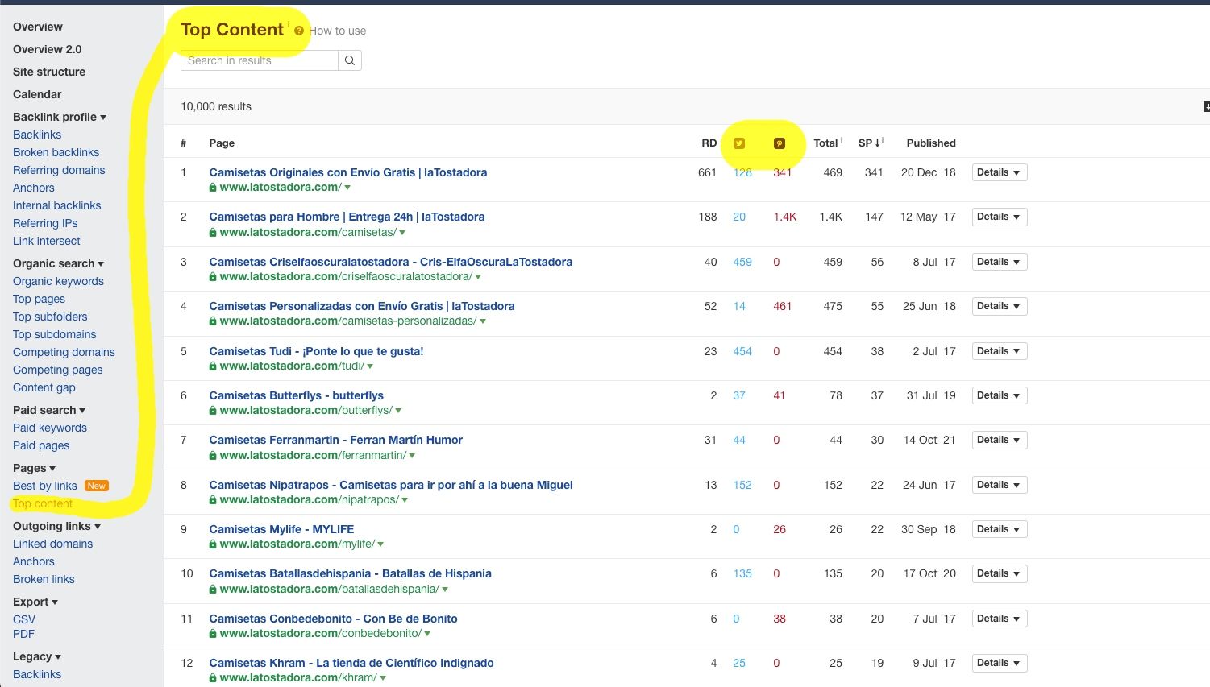Open Link intersect report

[x=47, y=241]
